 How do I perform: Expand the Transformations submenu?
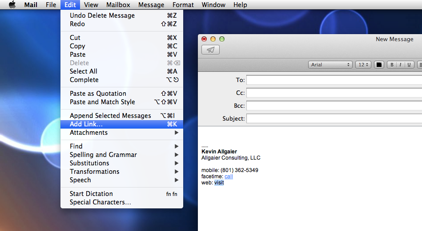(122, 172)
